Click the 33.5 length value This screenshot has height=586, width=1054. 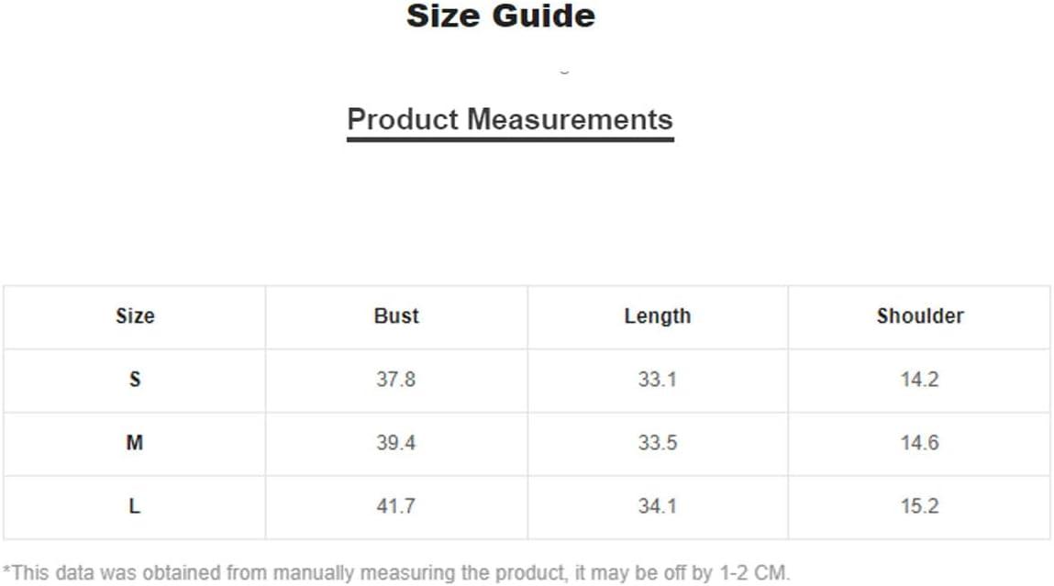click(x=658, y=443)
